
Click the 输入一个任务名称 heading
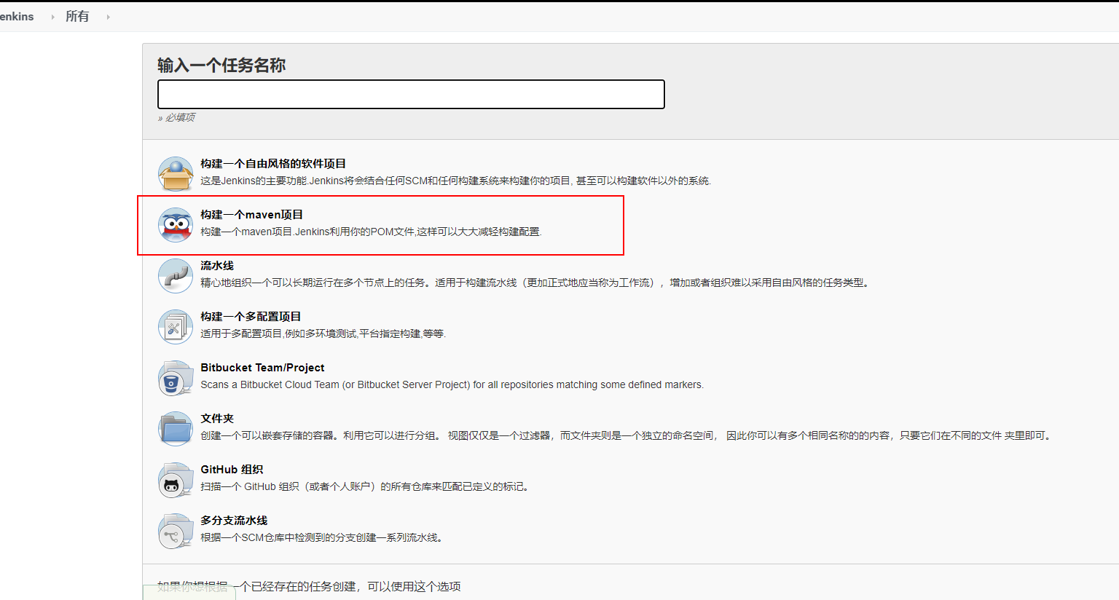tap(221, 66)
